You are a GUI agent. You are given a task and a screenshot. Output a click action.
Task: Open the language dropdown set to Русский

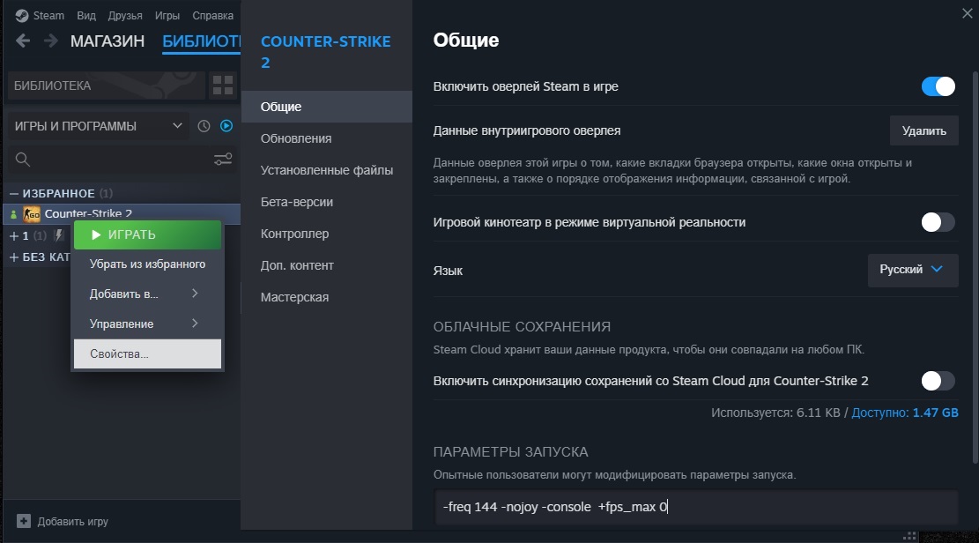912,270
